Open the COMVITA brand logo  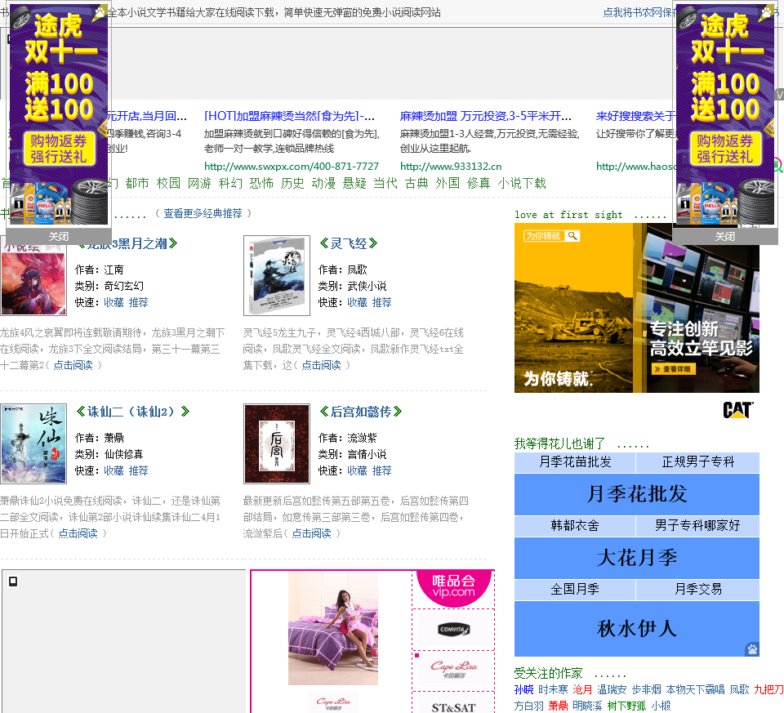(x=453, y=629)
